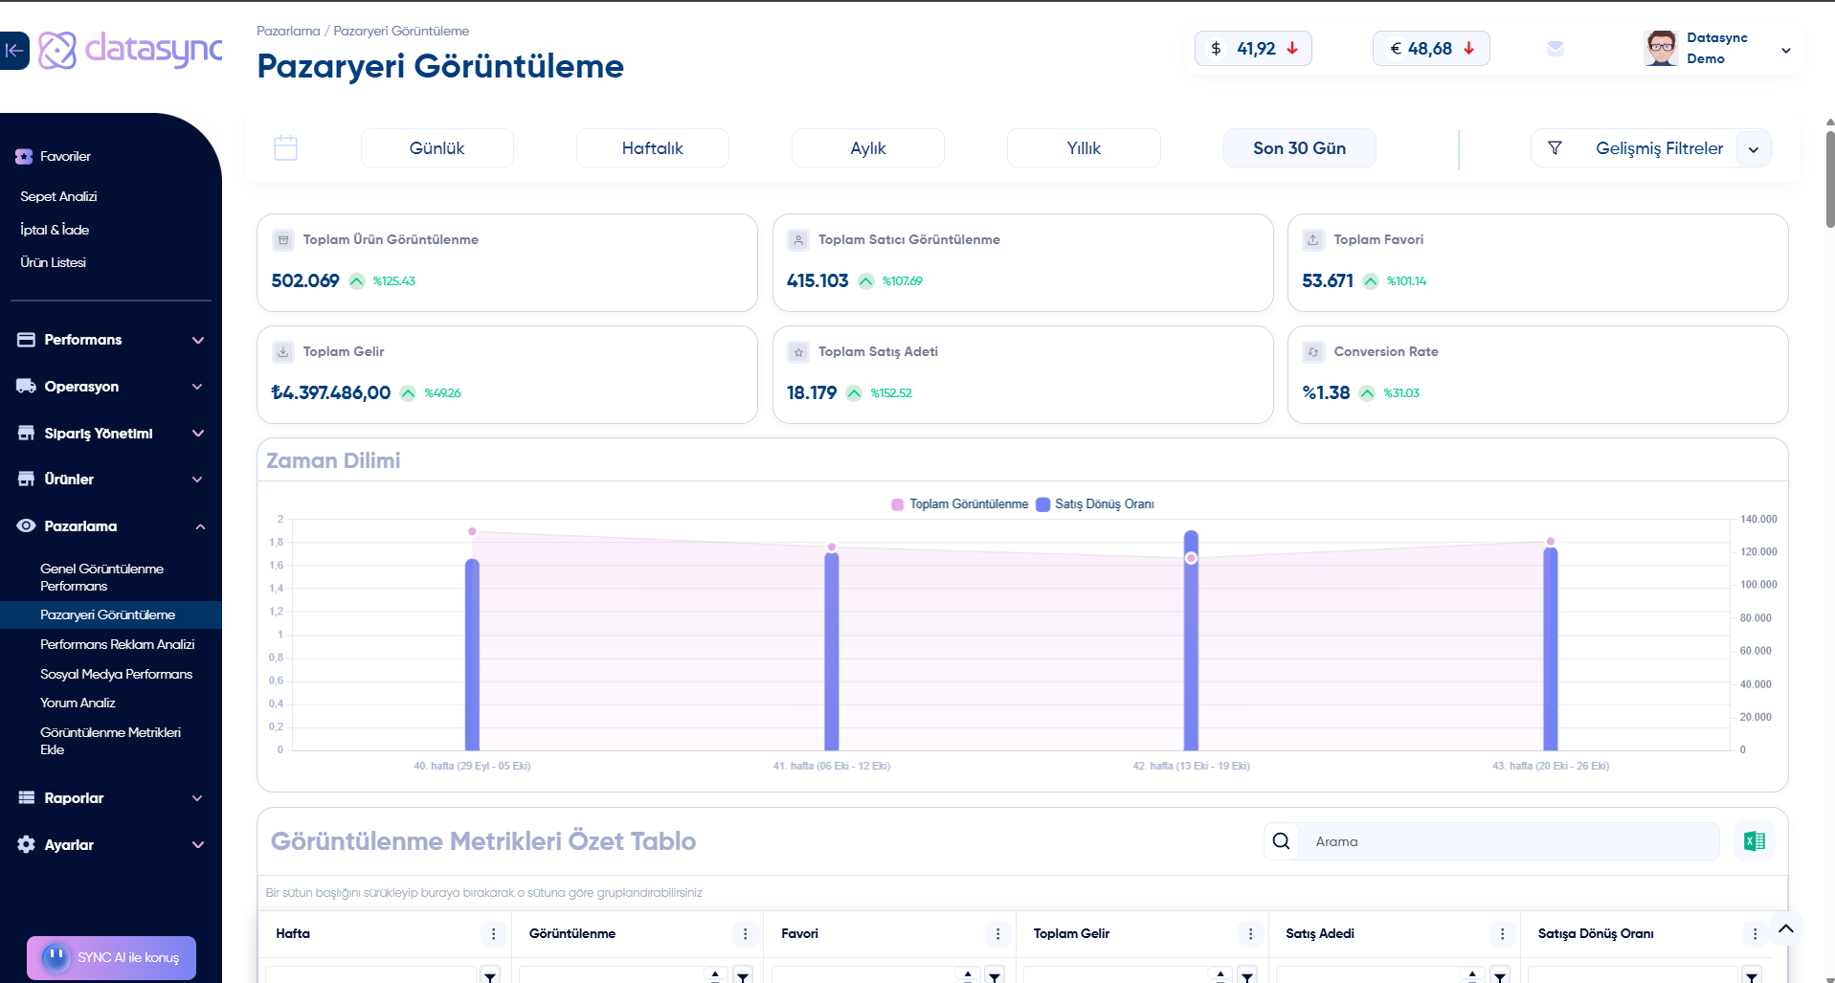Export table using the Excel icon

click(1754, 841)
